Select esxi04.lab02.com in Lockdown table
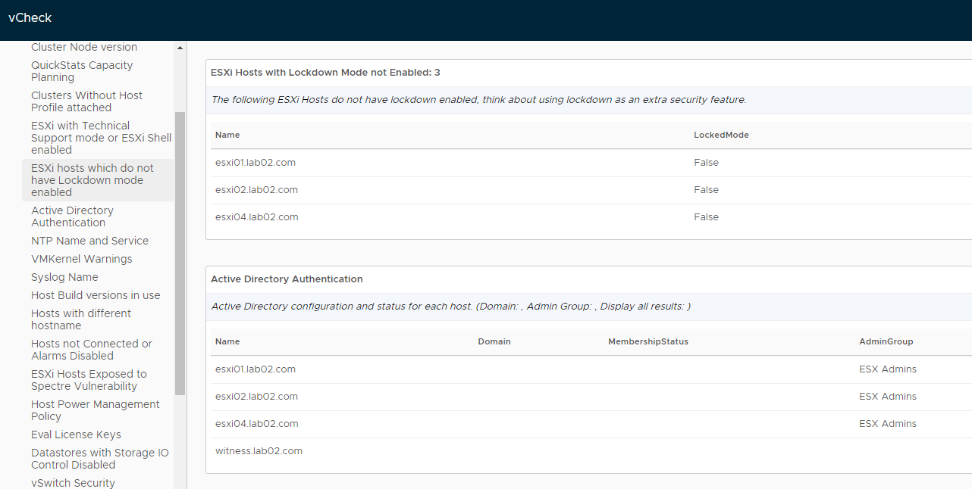Image resolution: width=972 pixels, height=489 pixels. coord(257,217)
